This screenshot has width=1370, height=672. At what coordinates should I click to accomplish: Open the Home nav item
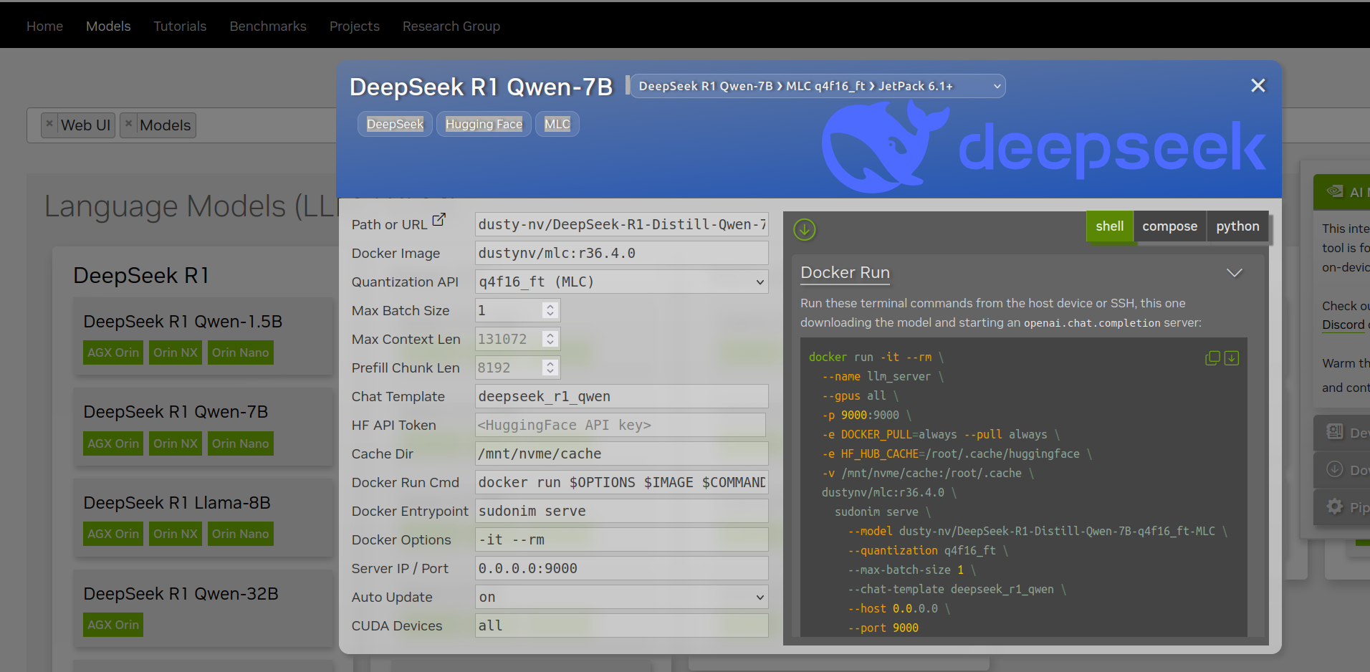tap(44, 27)
